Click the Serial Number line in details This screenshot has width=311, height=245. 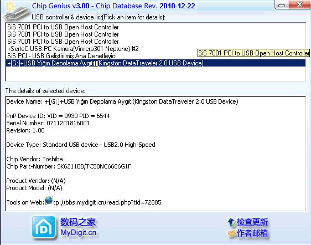pyautogui.click(x=48, y=123)
